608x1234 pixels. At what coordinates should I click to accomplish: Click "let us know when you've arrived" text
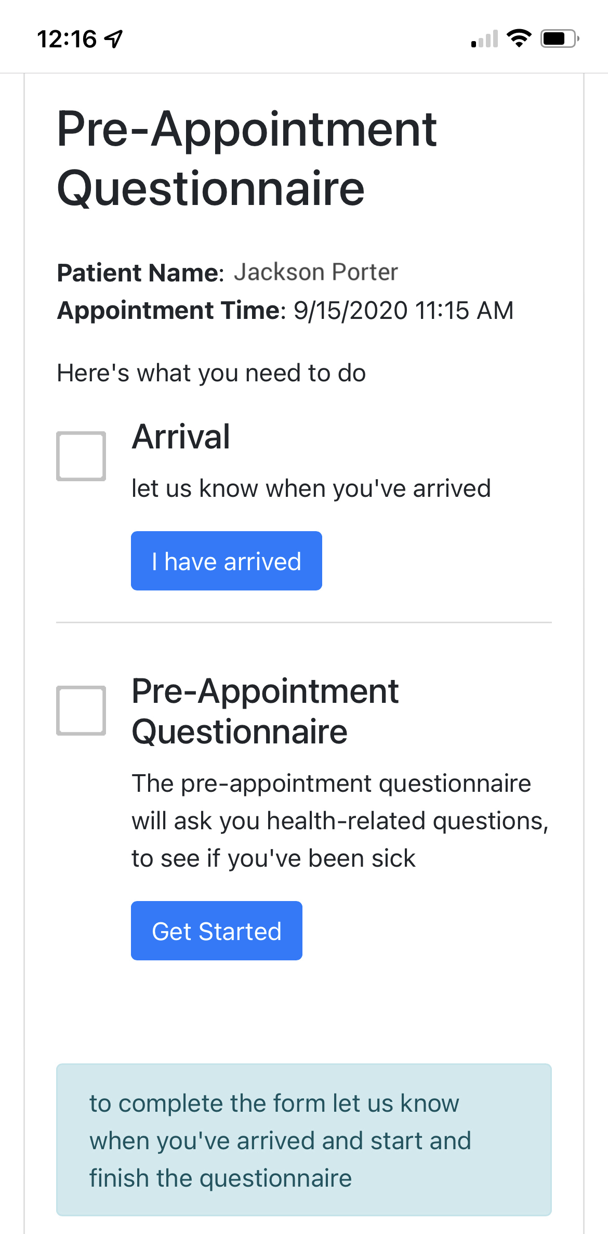click(x=311, y=489)
